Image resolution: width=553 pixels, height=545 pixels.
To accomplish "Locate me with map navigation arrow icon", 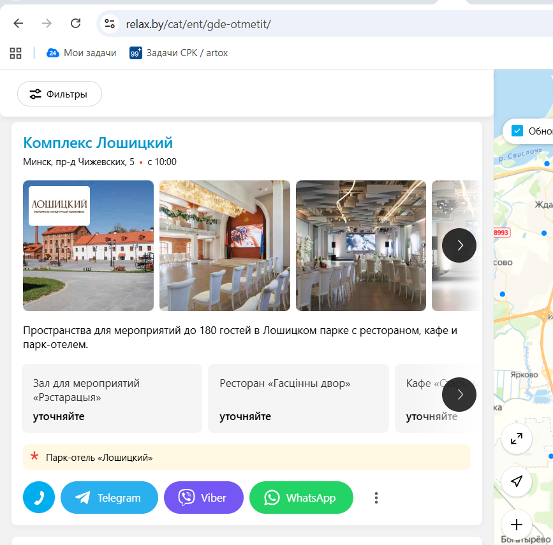I will (517, 481).
